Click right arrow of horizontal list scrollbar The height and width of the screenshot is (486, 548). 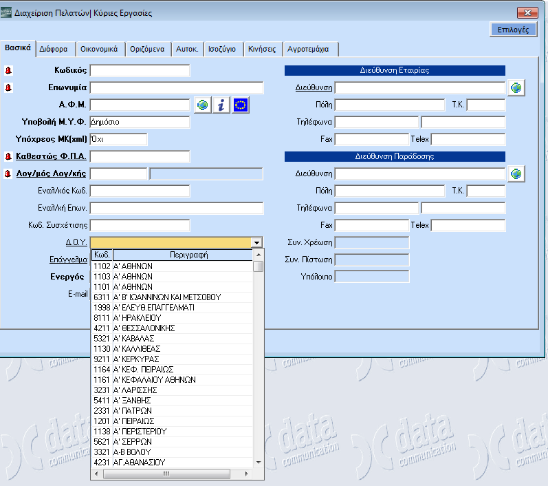pyautogui.click(x=247, y=474)
